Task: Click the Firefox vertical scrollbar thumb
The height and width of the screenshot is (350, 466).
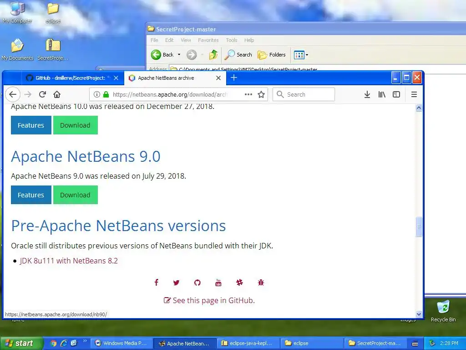Action: [419, 227]
